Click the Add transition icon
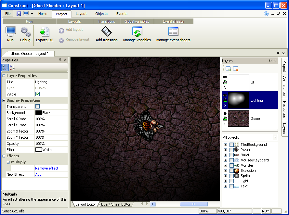The image size is (289, 215). pyautogui.click(x=106, y=34)
